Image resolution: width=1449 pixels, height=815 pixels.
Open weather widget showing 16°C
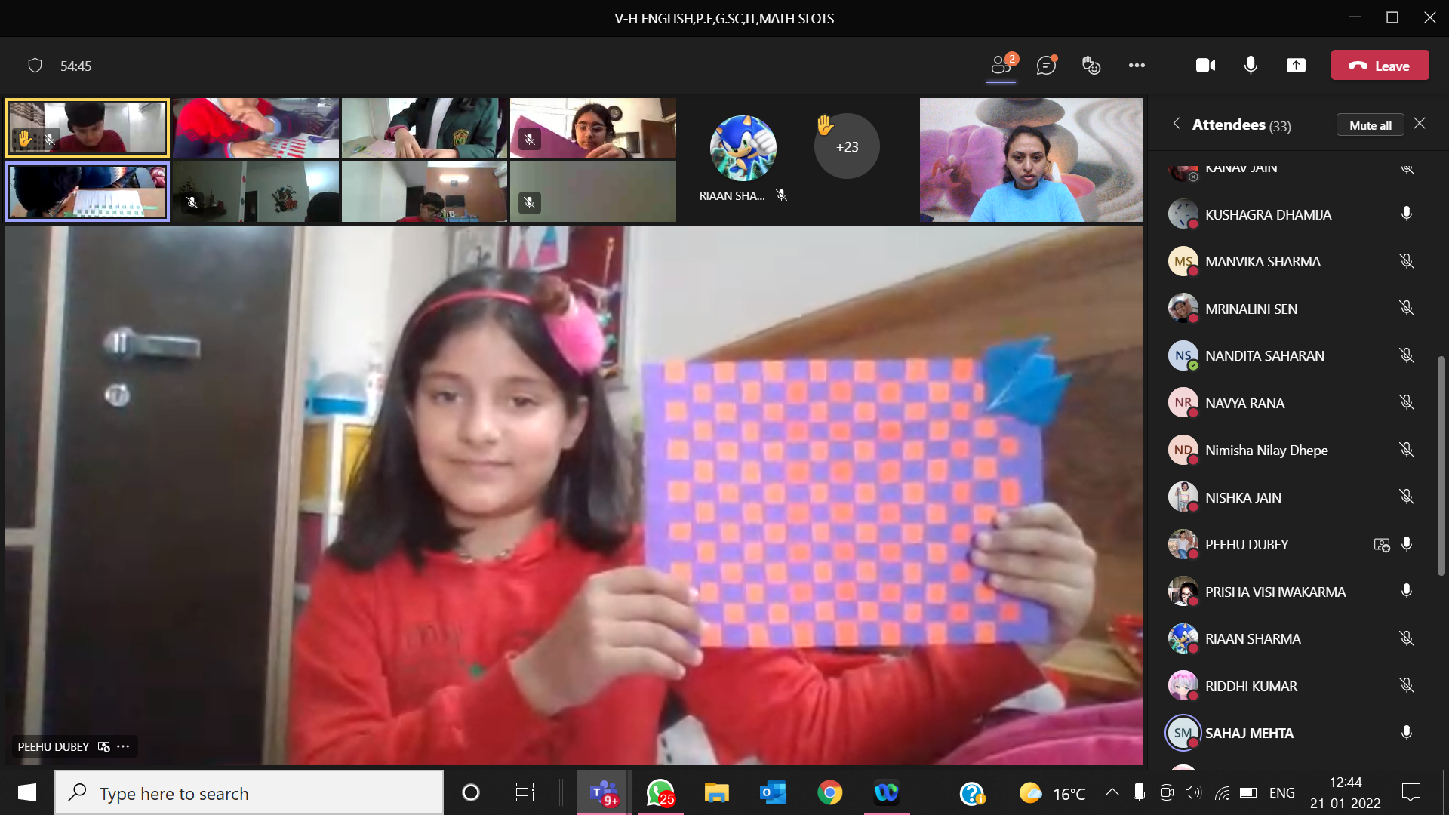coord(1053,793)
